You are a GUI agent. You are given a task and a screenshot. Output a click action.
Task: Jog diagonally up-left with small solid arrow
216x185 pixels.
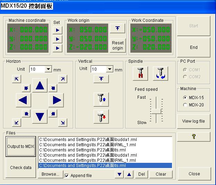coord(26,88)
